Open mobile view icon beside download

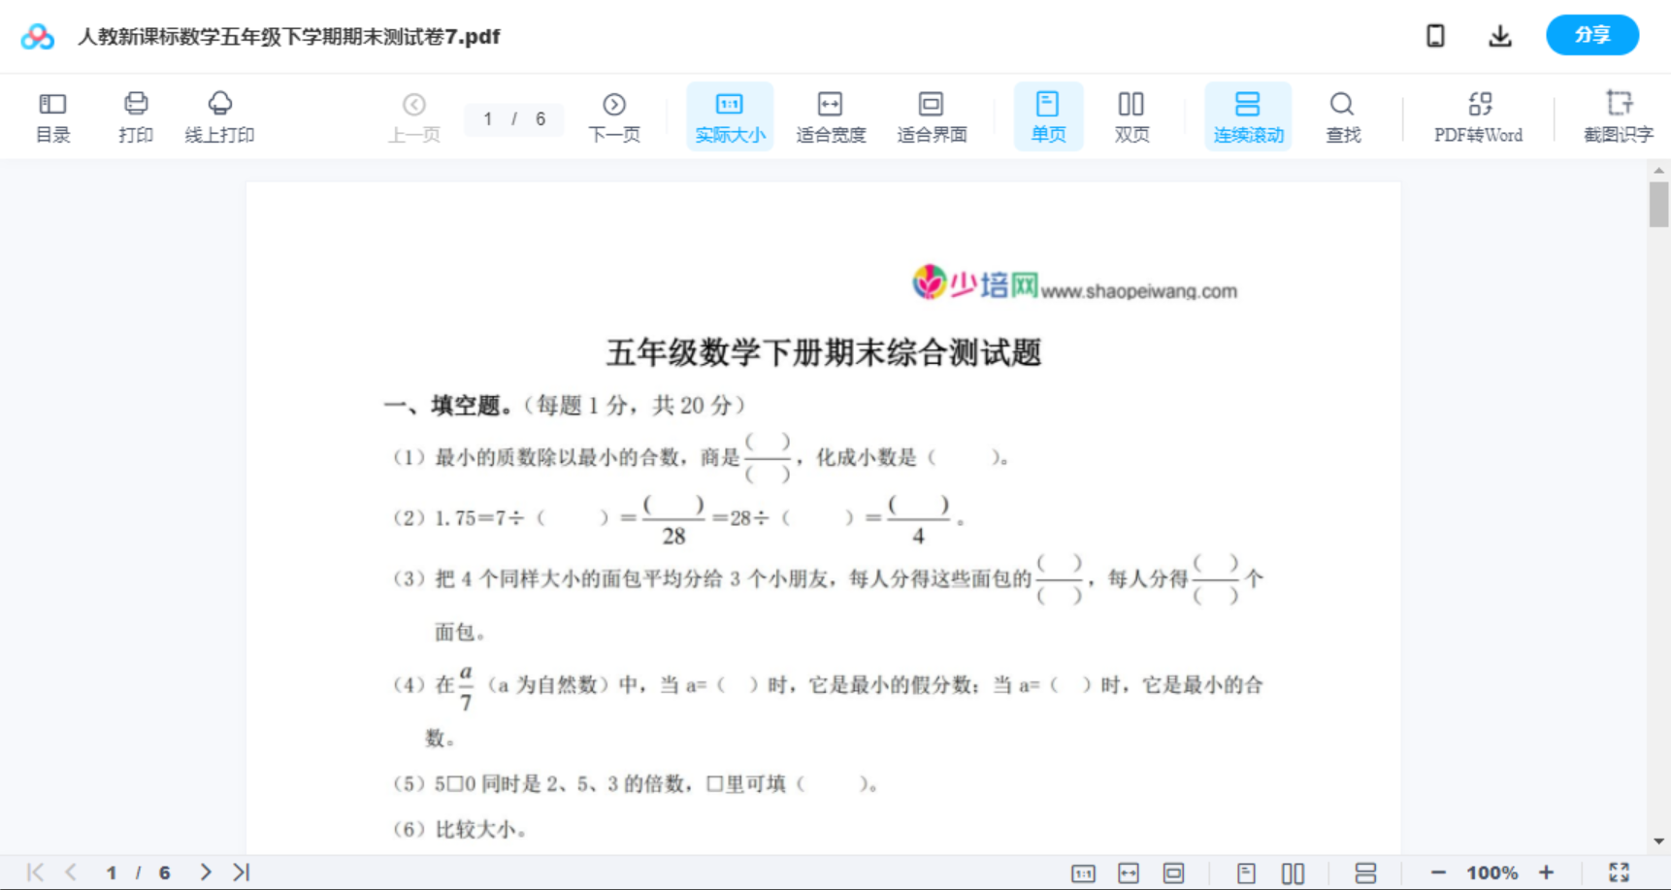[1435, 35]
